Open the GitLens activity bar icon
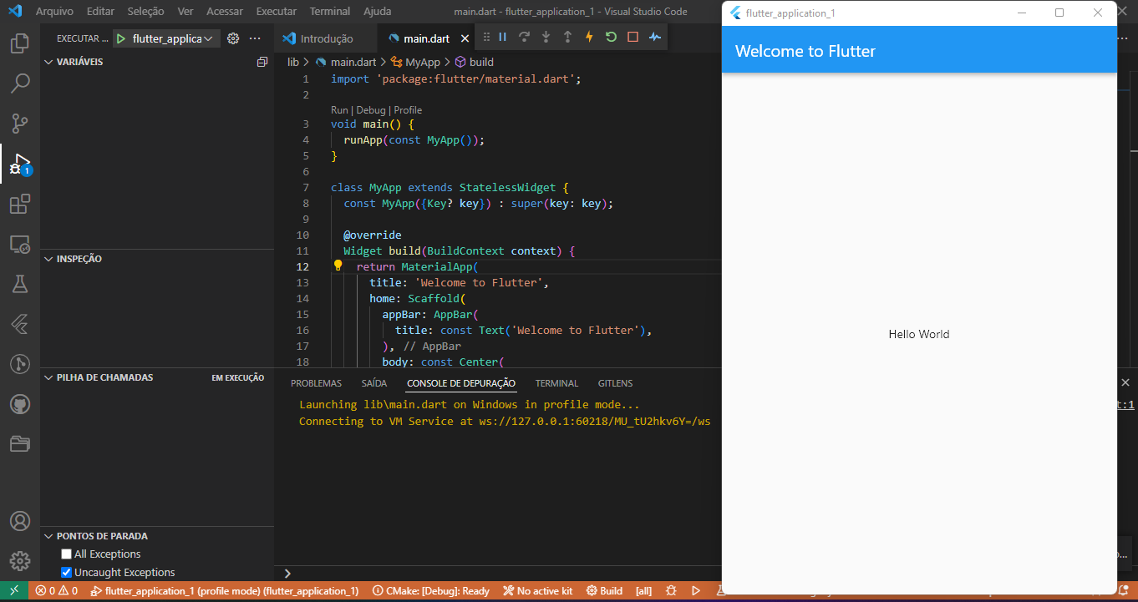The height and width of the screenshot is (602, 1138). 20,364
